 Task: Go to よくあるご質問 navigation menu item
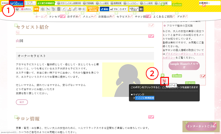[163, 16]
